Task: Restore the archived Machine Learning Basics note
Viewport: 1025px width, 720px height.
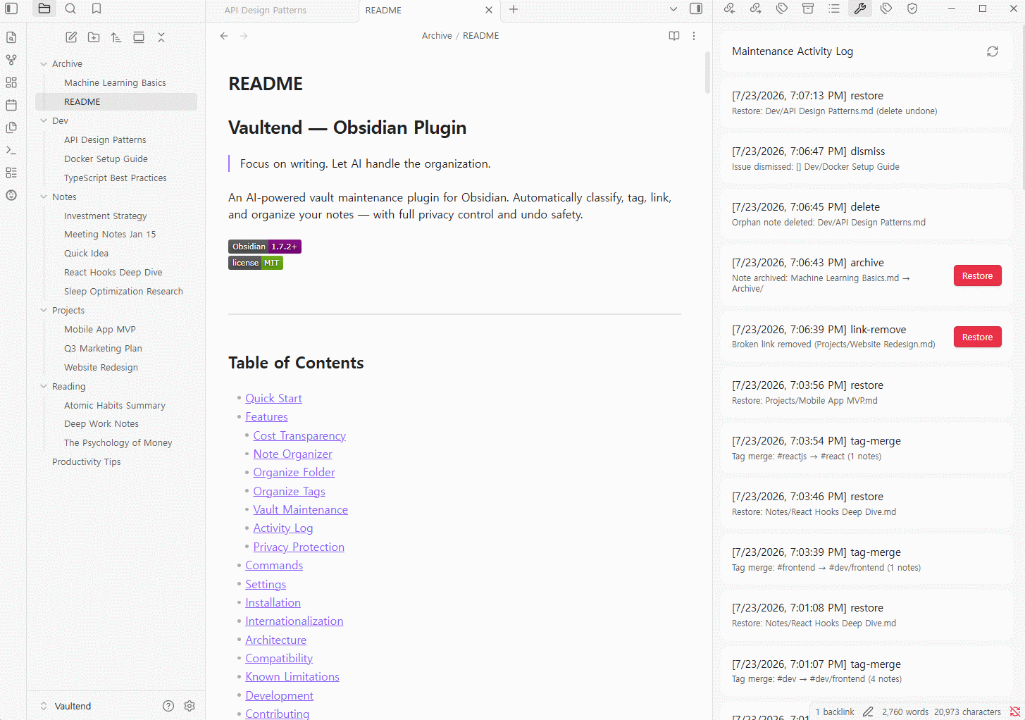Action: click(x=977, y=276)
